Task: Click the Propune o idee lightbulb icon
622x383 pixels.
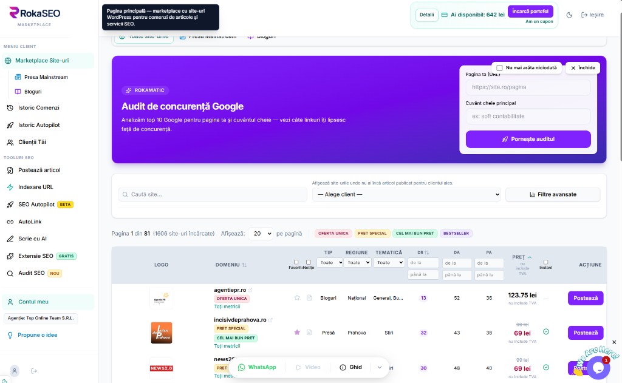Action: [x=10, y=336]
